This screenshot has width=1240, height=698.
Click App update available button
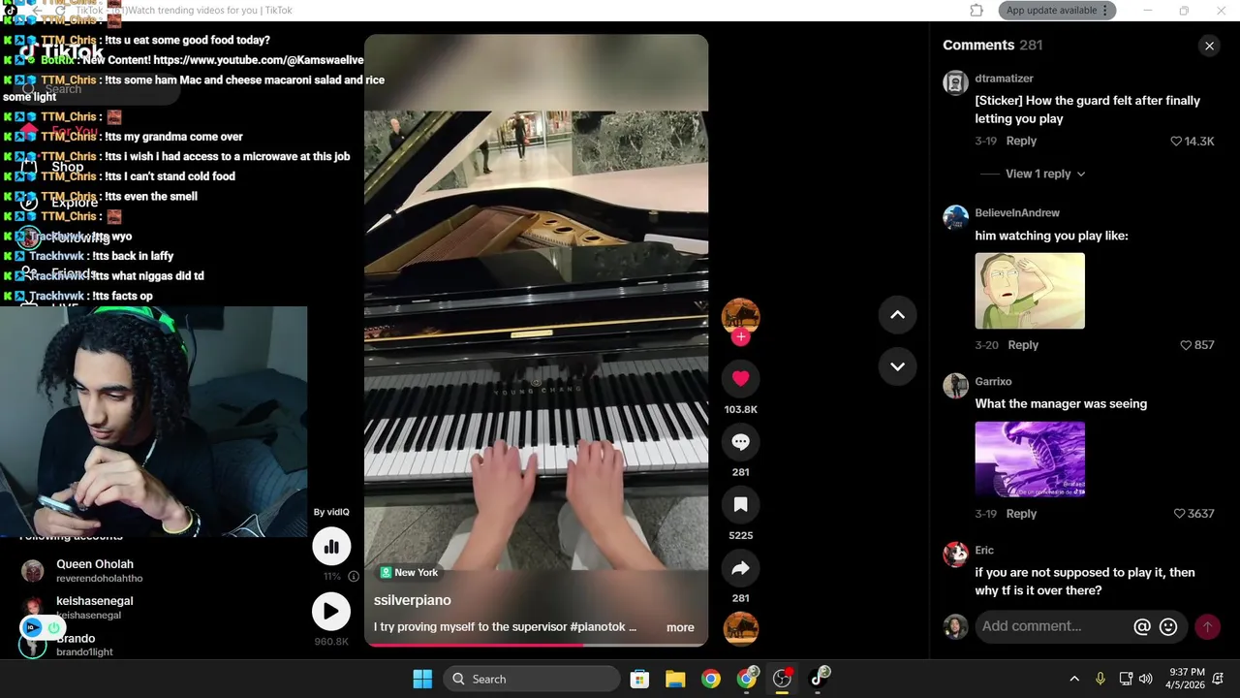click(1057, 11)
